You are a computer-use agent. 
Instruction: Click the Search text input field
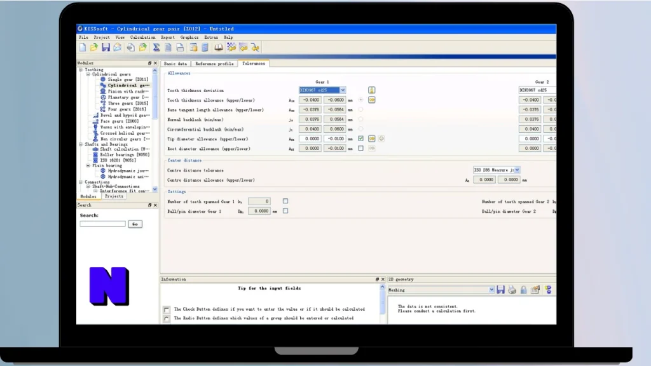[x=102, y=224]
